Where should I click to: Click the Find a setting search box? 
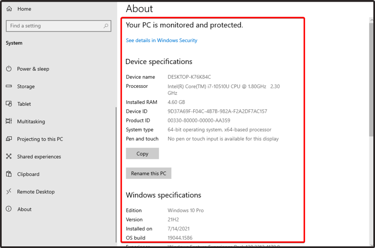click(x=59, y=26)
